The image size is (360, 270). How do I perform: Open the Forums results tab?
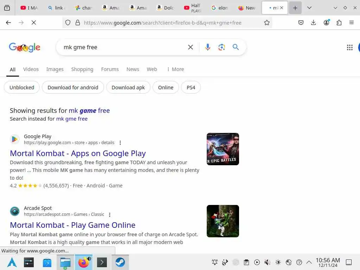pos(110,69)
